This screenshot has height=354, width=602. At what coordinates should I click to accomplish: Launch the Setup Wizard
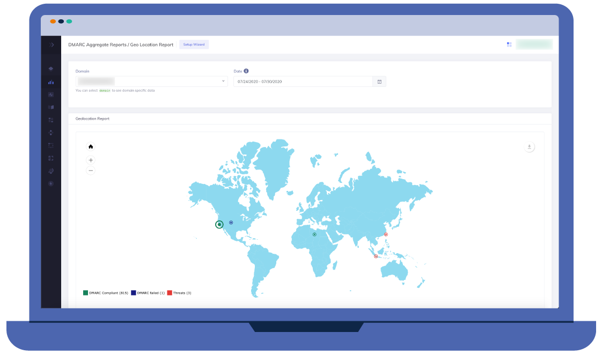(x=194, y=44)
